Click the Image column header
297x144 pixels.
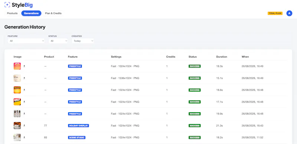17,57
